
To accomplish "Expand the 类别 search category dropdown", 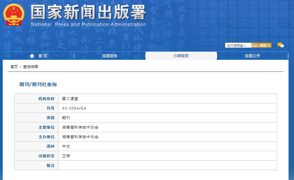I will click(x=265, y=45).
